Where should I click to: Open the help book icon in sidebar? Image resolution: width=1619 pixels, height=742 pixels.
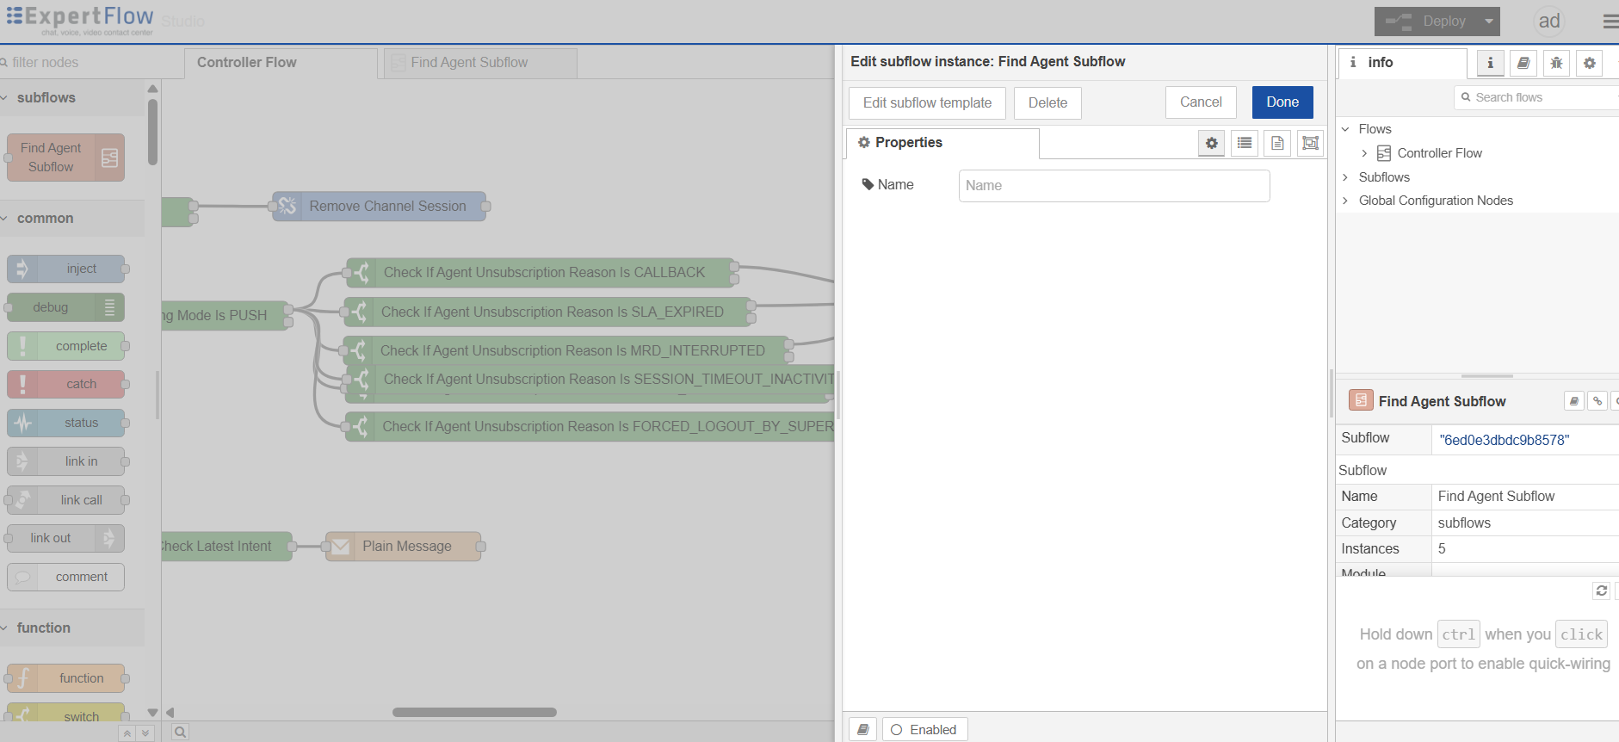click(x=1523, y=63)
